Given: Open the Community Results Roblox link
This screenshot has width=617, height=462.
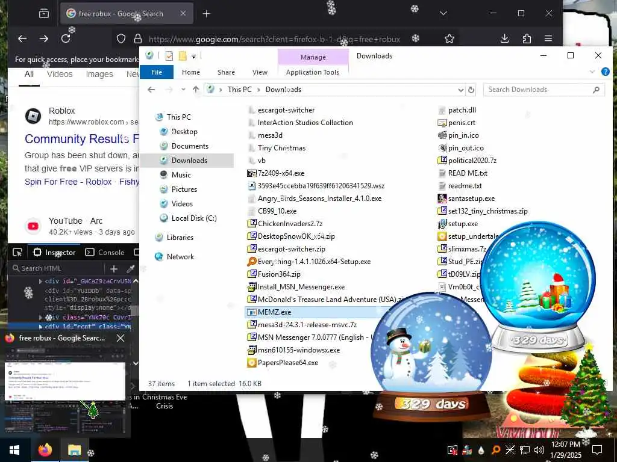Looking at the screenshot, I should [x=82, y=139].
